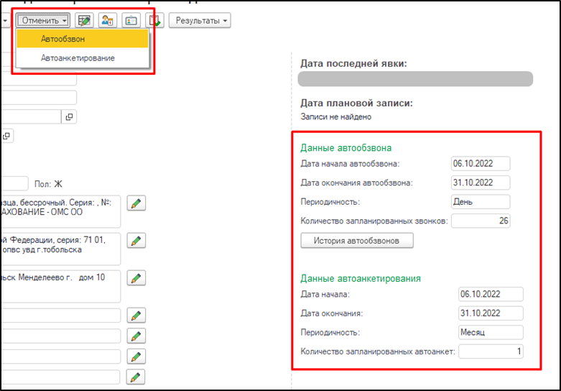The width and height of the screenshot is (561, 391).
Task: Click the survey Периодичность field showing Месяц
Action: 491,332
